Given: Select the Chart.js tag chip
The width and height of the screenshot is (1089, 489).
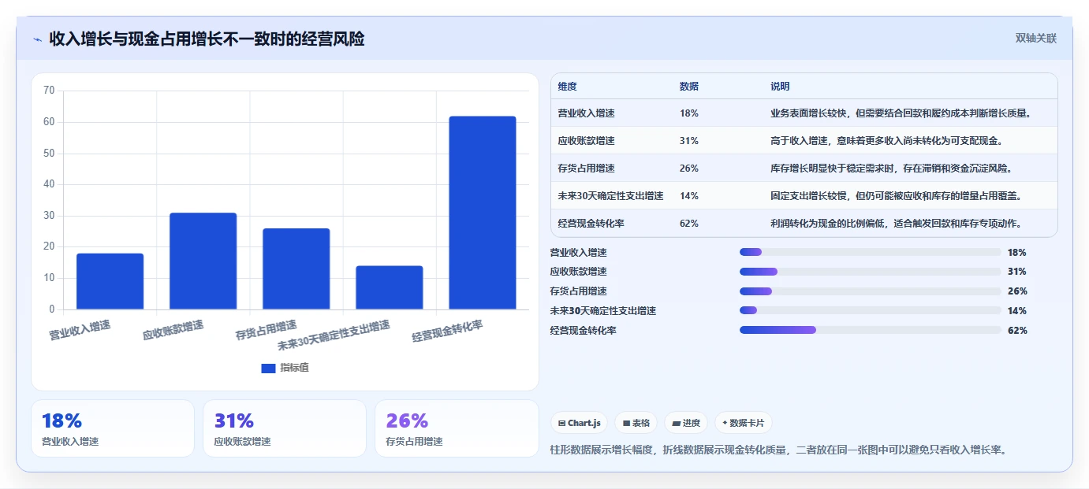Looking at the screenshot, I should (x=579, y=423).
